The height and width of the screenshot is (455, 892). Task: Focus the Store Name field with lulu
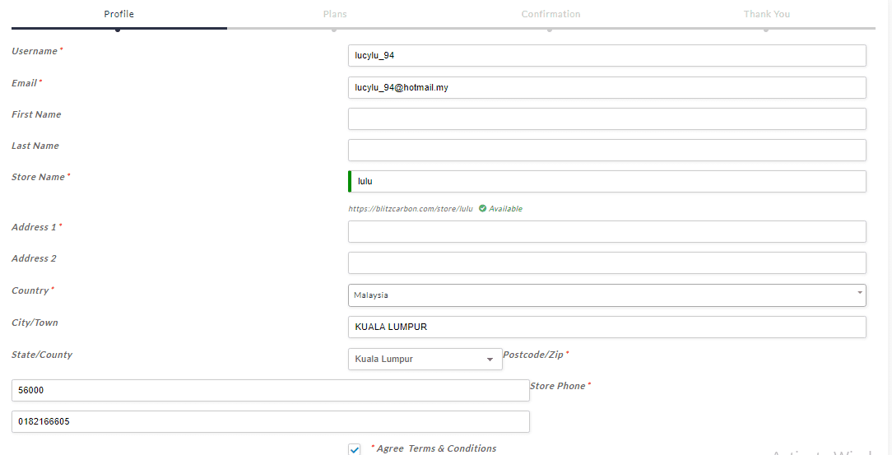pos(606,181)
